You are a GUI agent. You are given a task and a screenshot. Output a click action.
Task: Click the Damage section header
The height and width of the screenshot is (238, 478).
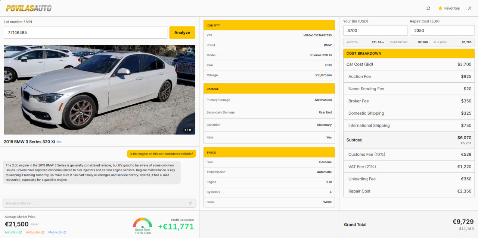pos(269,89)
